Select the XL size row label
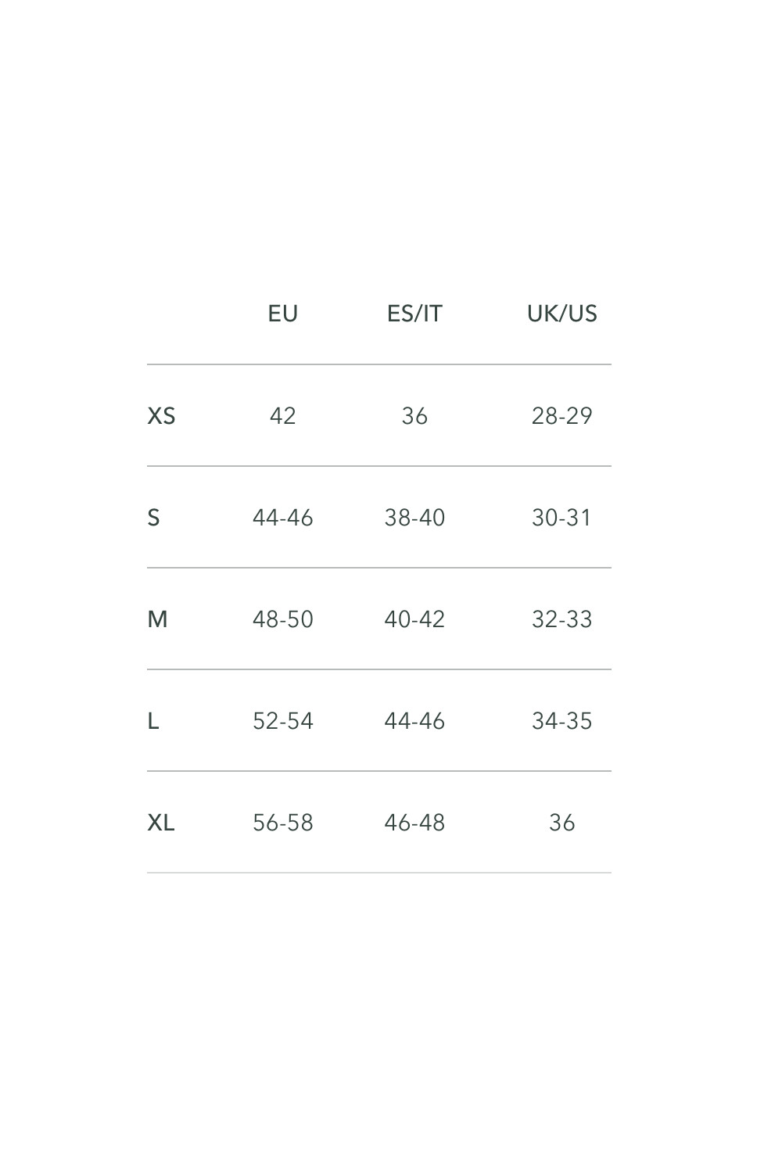This screenshot has width=782, height=1173. point(161,822)
